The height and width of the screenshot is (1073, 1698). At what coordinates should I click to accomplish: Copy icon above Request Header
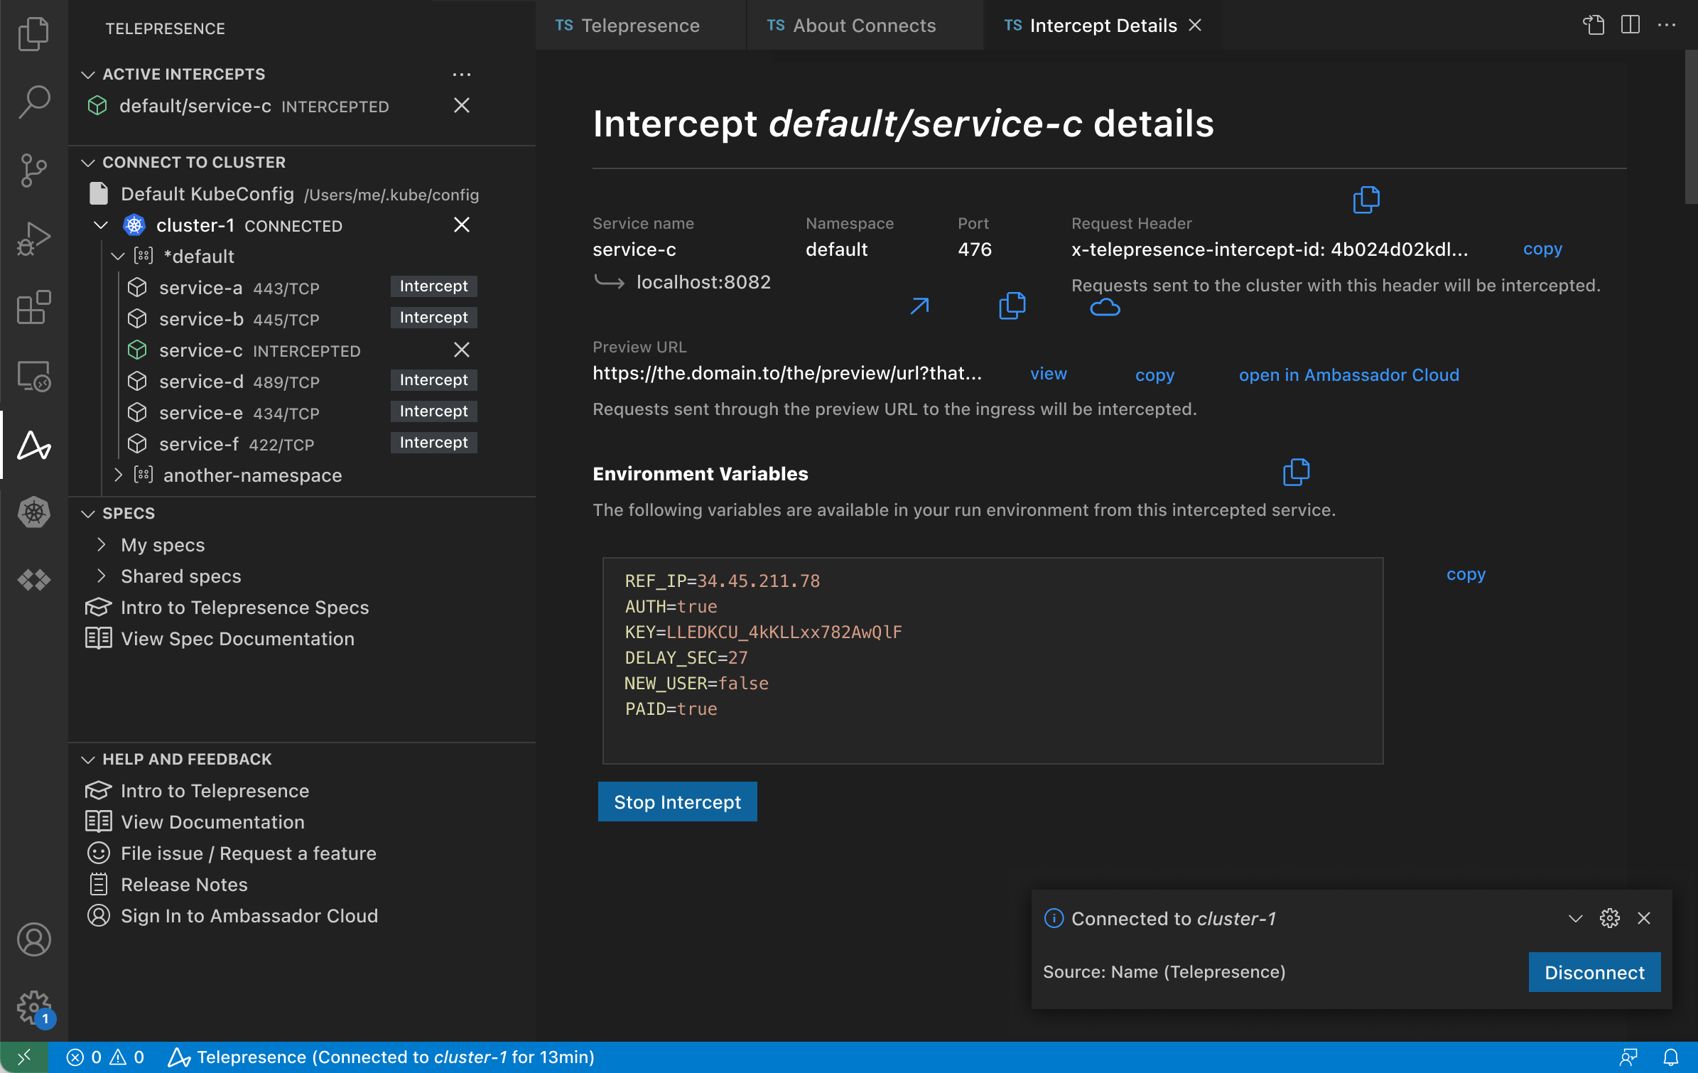[x=1366, y=200]
